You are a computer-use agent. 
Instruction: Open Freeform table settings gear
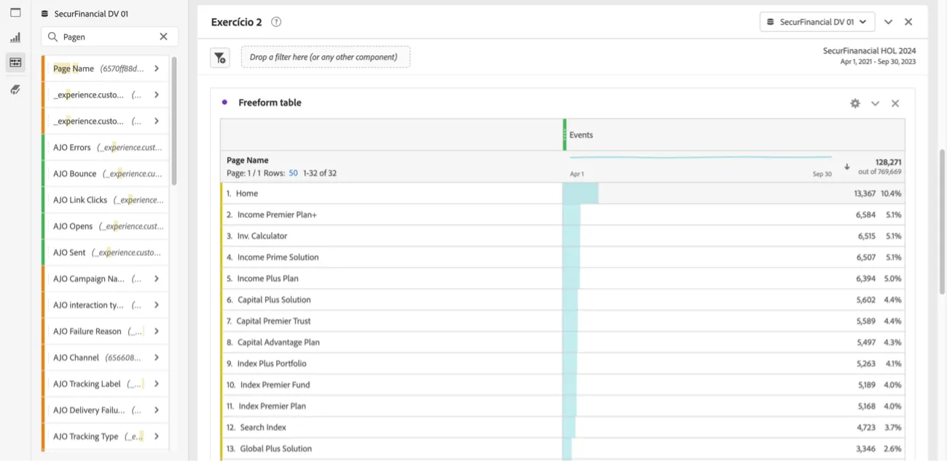coord(855,103)
